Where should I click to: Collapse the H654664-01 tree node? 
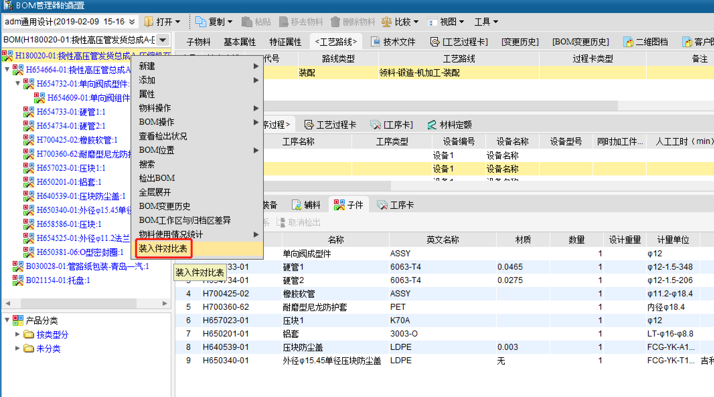[7, 70]
